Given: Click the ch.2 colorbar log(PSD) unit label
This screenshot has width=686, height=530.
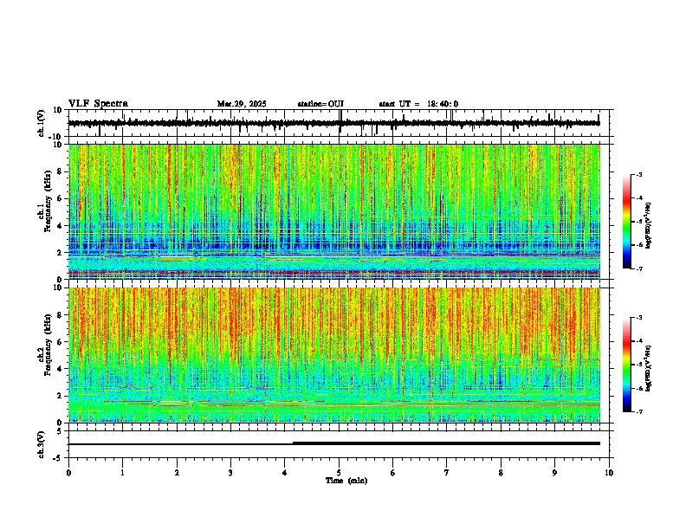Looking at the screenshot, I should point(649,368).
